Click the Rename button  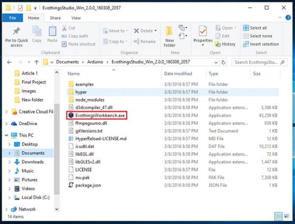[145, 42]
